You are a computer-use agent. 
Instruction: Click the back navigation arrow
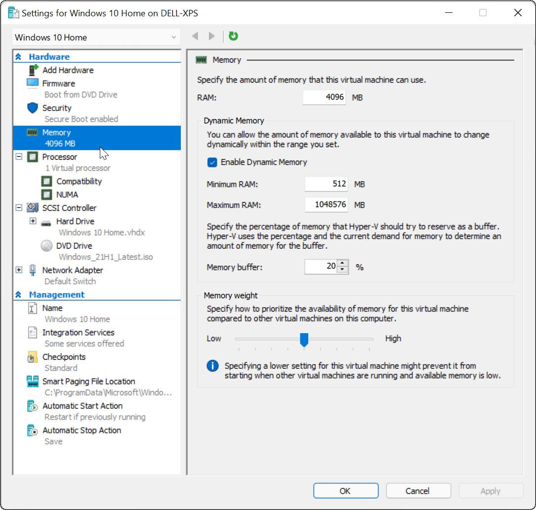[x=195, y=36]
